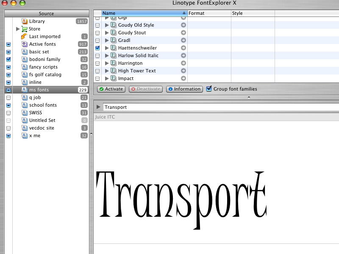Click the arrow button for Gradl
The image size is (339, 254).
click(x=183, y=40)
